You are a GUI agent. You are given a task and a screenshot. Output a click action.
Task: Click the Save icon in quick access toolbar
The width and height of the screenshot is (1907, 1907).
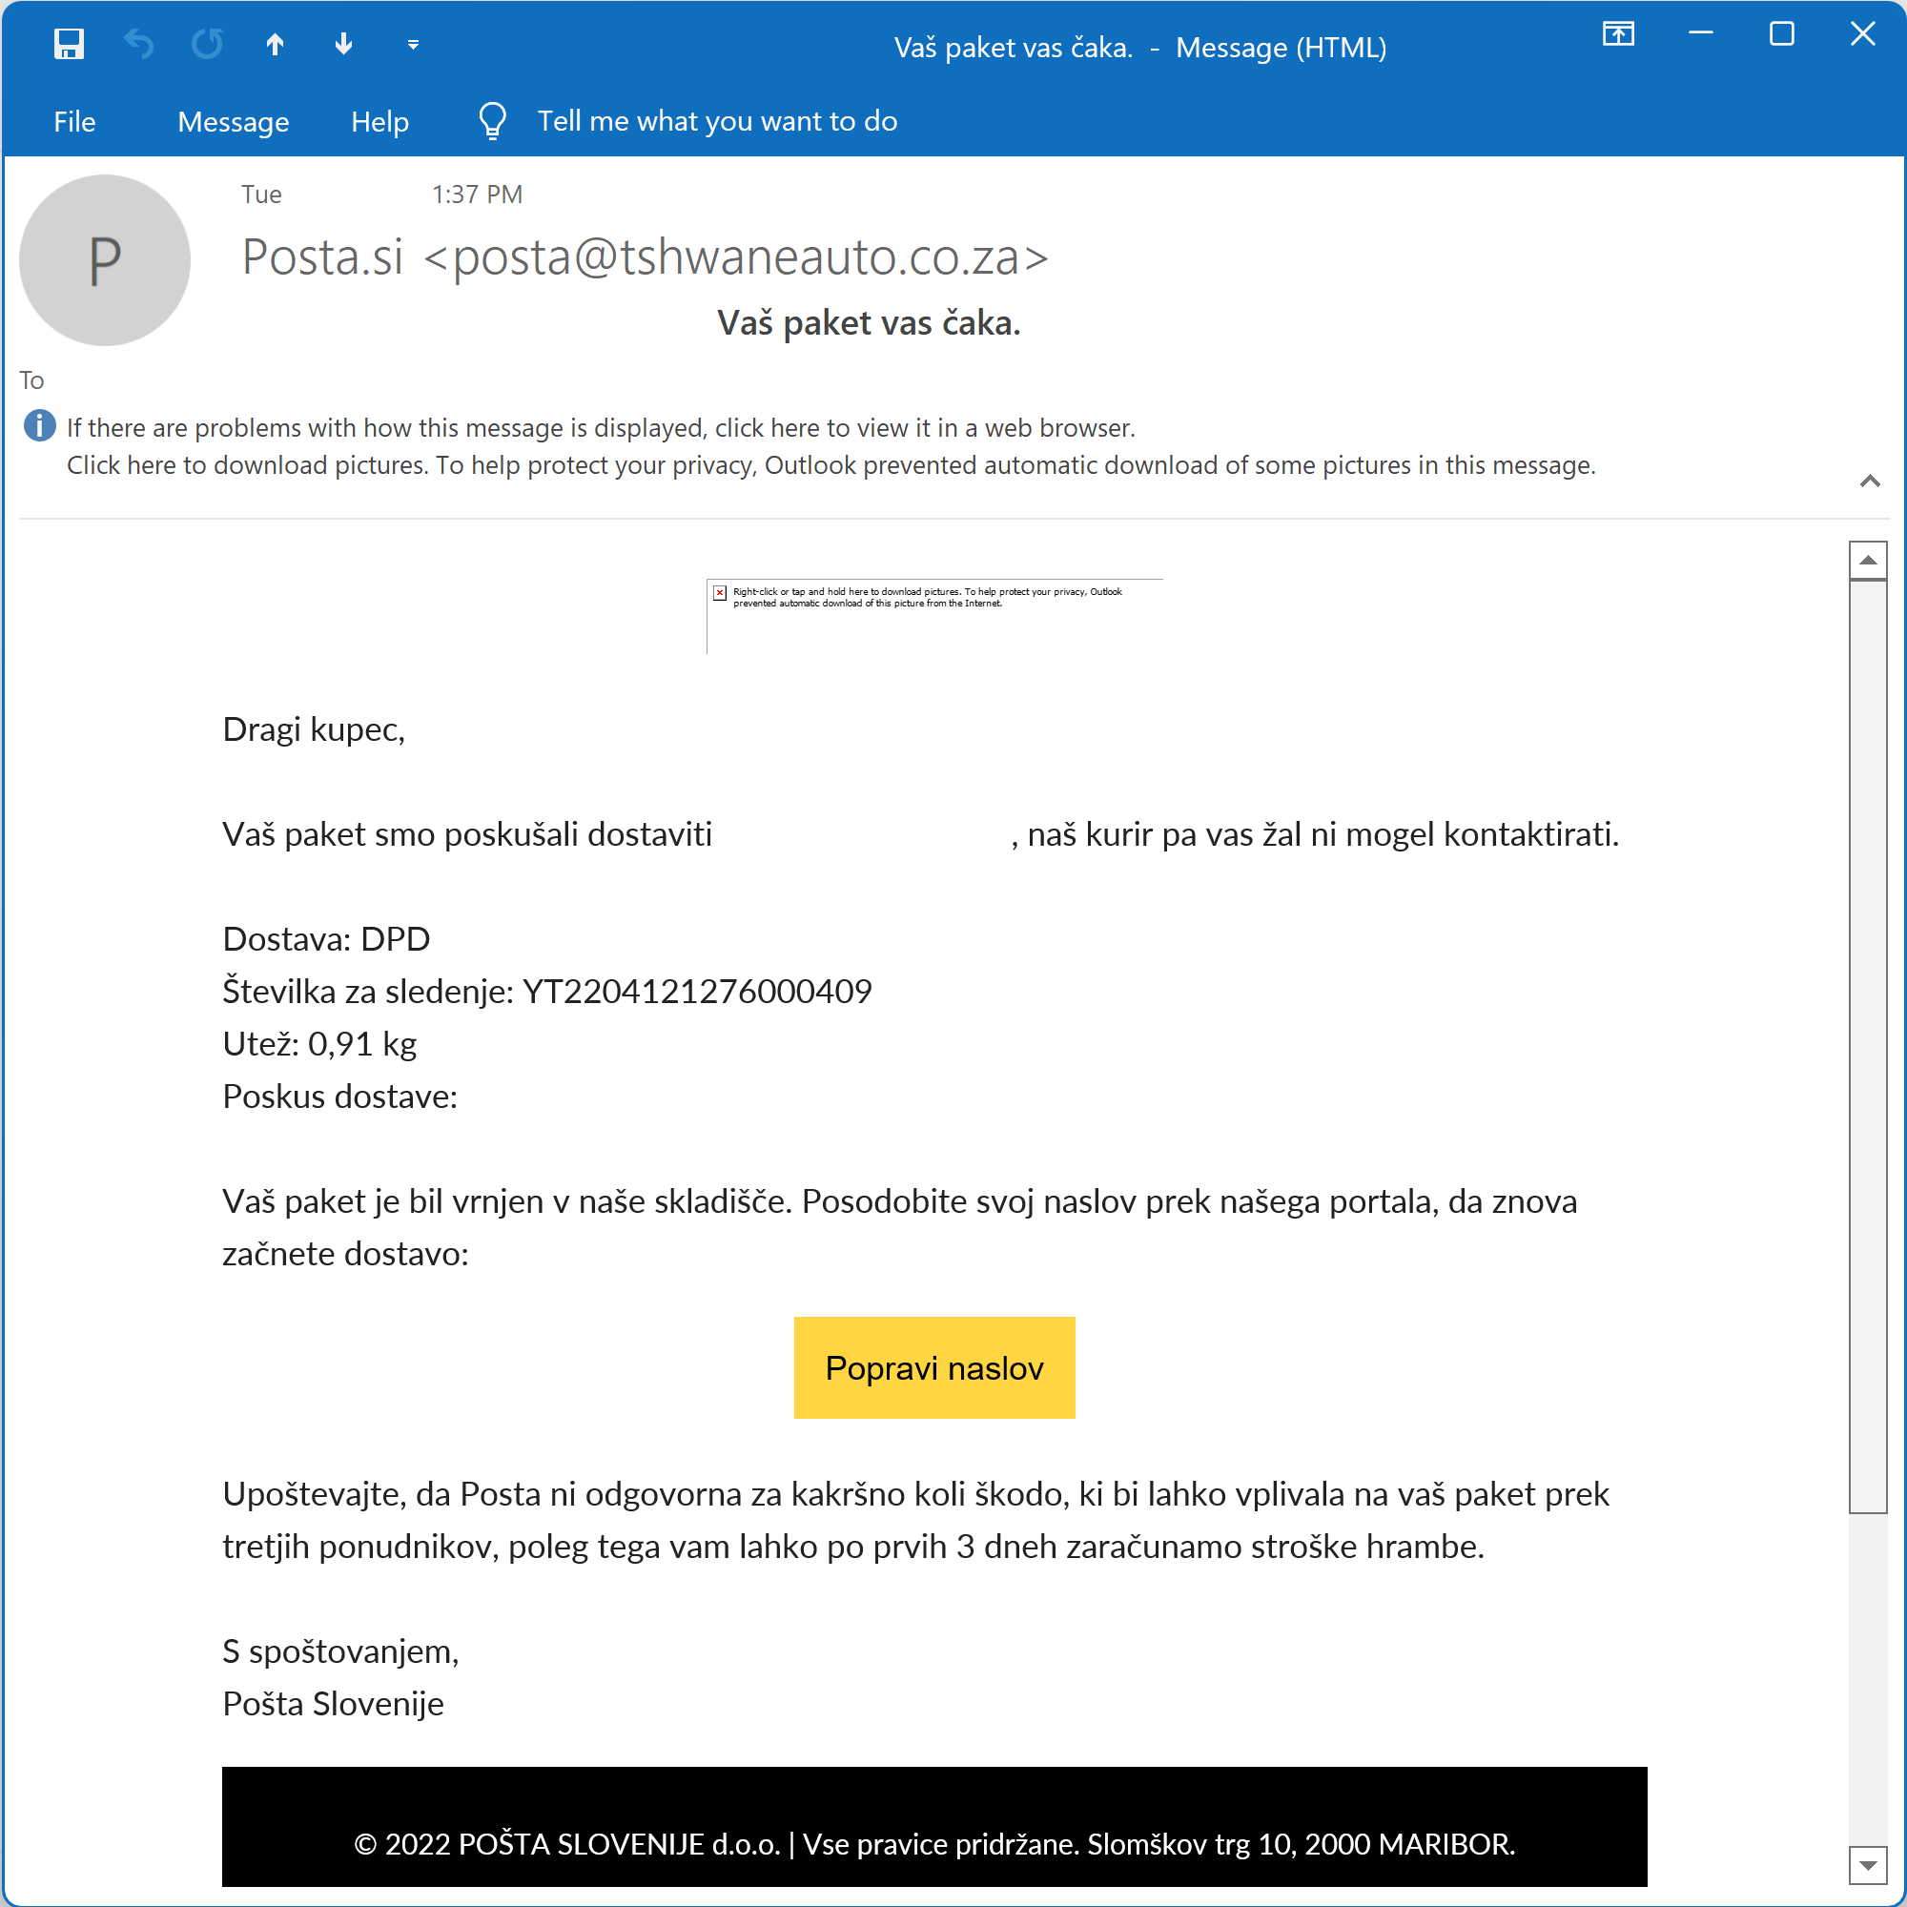click(x=69, y=45)
